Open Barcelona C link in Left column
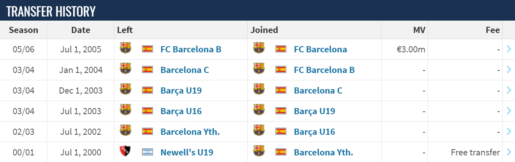Screen dimensions: 515x162 click(184, 70)
